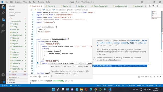
Task: Open the Accounts menu icon
Action: click(x=3, y=75)
